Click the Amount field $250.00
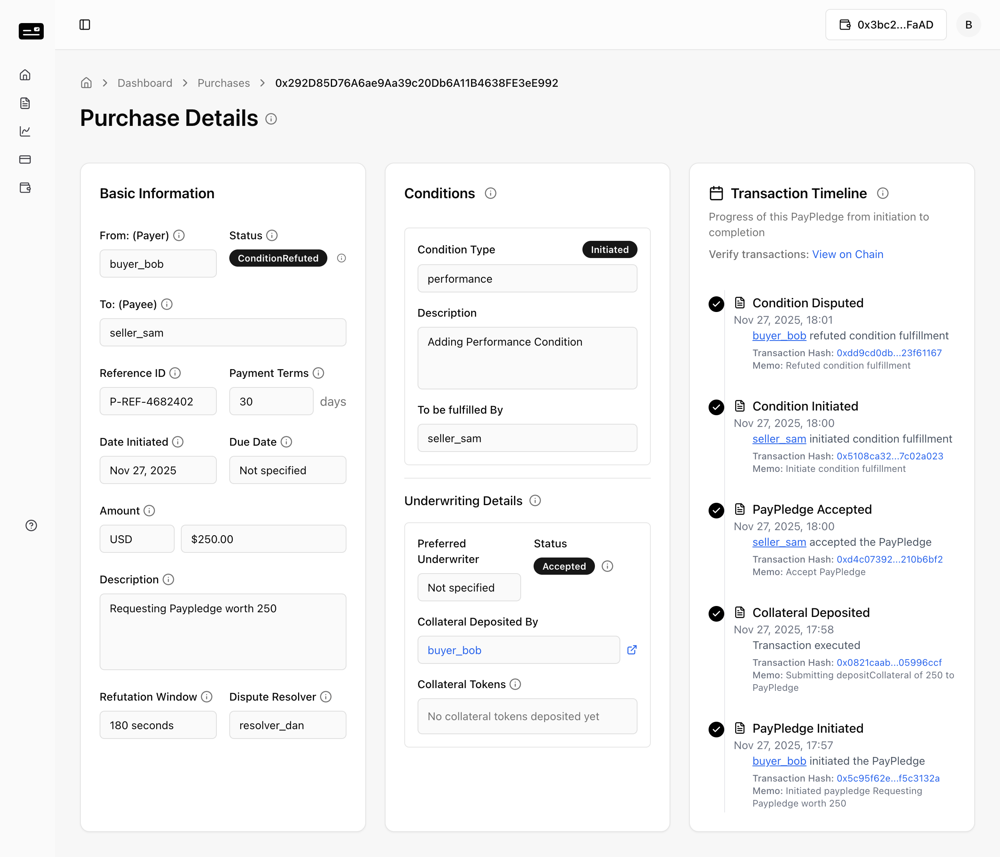 pos(264,539)
